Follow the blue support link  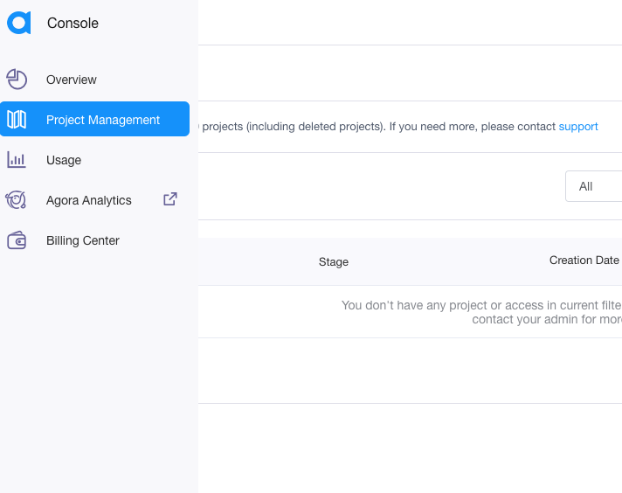tap(578, 127)
